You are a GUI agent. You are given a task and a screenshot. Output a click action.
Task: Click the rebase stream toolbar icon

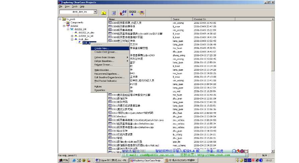142,13
